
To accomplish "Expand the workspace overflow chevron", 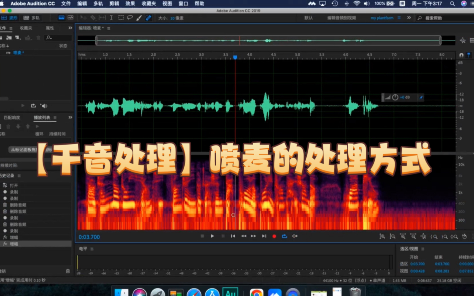I will tap(409, 18).
